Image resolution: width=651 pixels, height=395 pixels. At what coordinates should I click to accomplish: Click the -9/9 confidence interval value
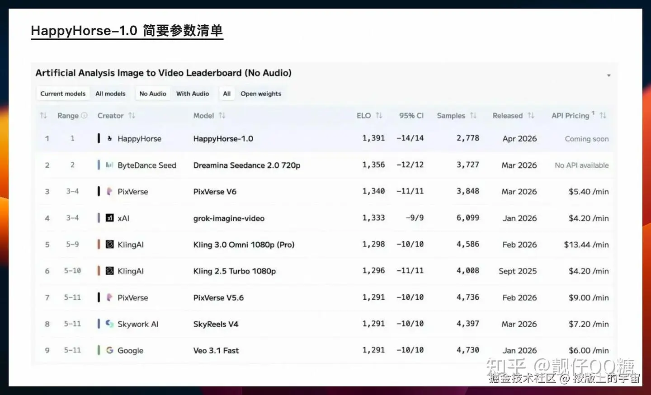(415, 218)
